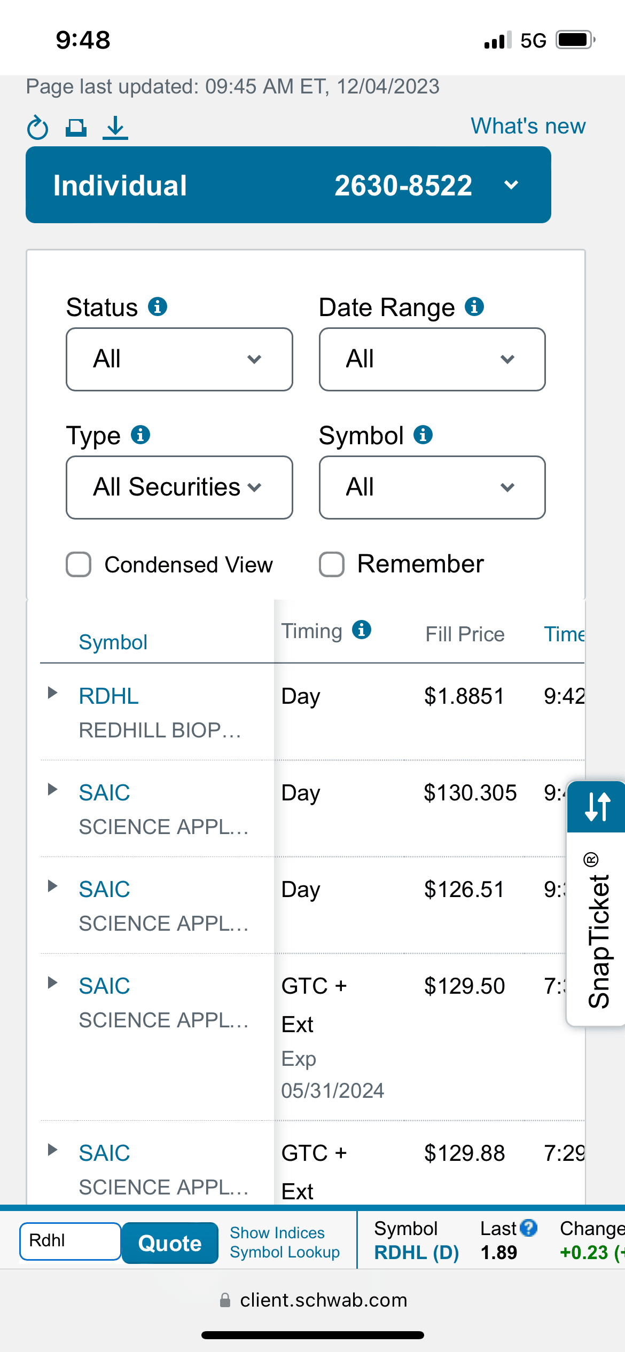Click the download/export icon

(x=115, y=128)
